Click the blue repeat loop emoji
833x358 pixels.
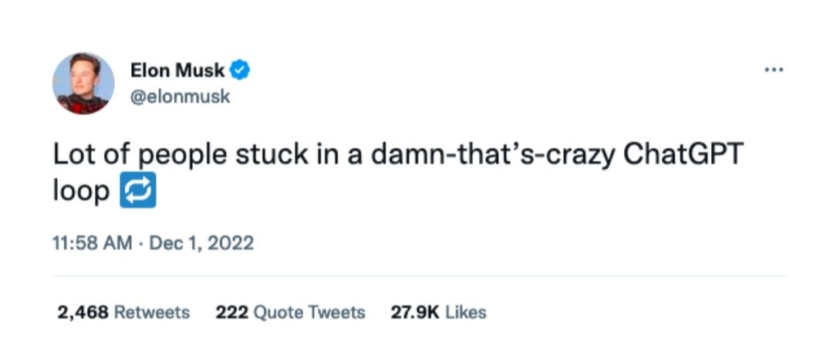[138, 190]
